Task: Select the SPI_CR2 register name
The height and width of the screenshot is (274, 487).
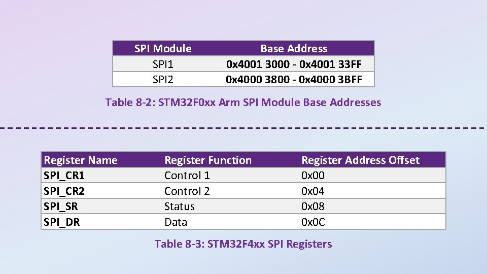Action: [64, 191]
